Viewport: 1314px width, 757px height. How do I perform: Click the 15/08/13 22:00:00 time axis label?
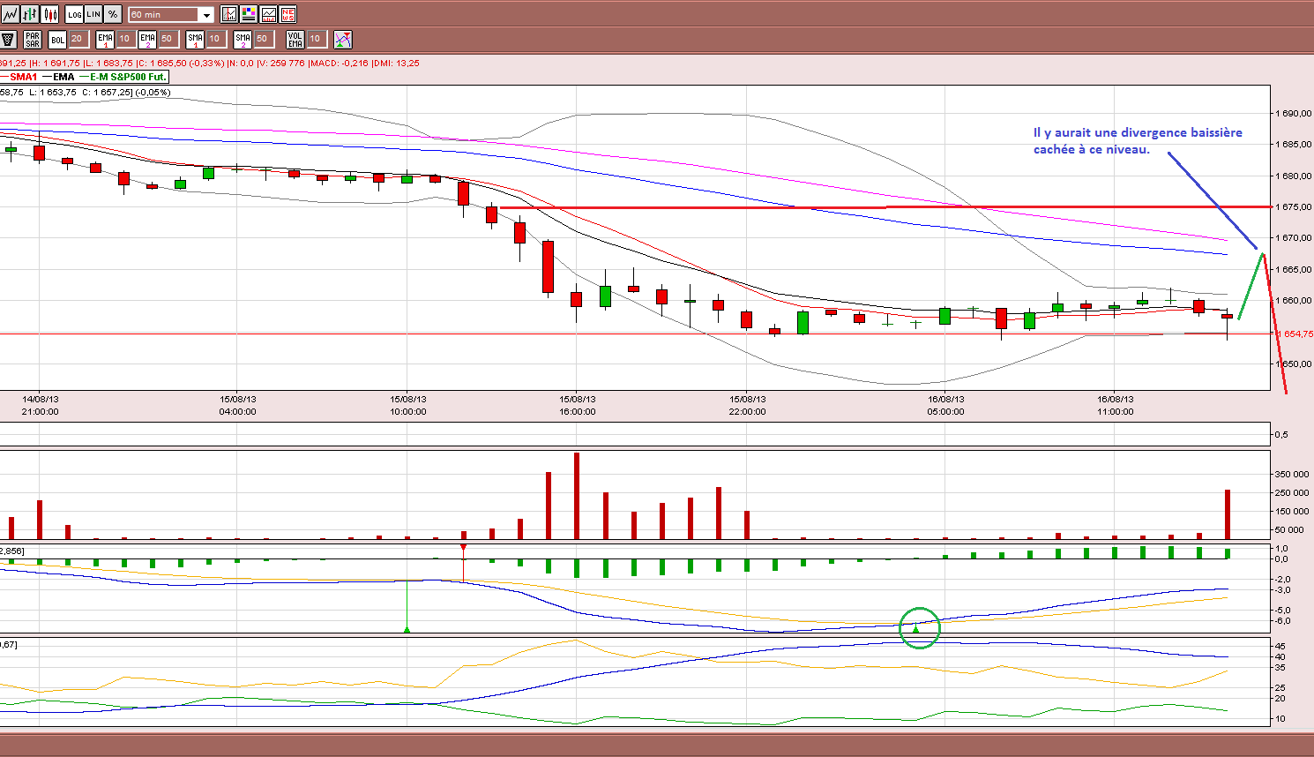click(x=748, y=405)
